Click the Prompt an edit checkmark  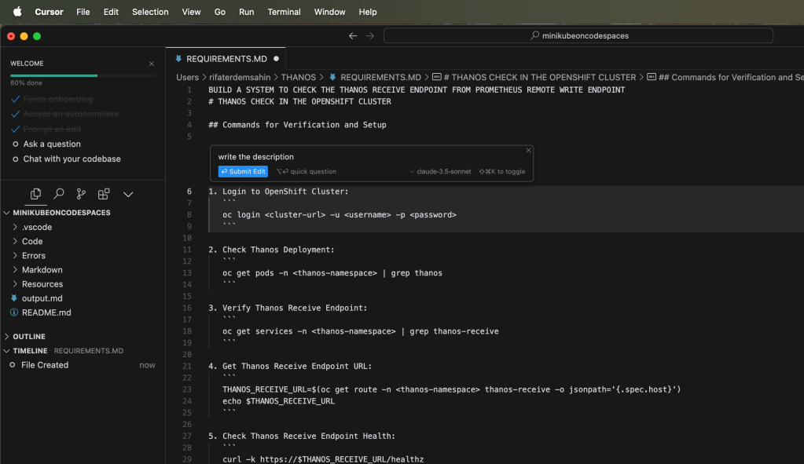pos(16,129)
